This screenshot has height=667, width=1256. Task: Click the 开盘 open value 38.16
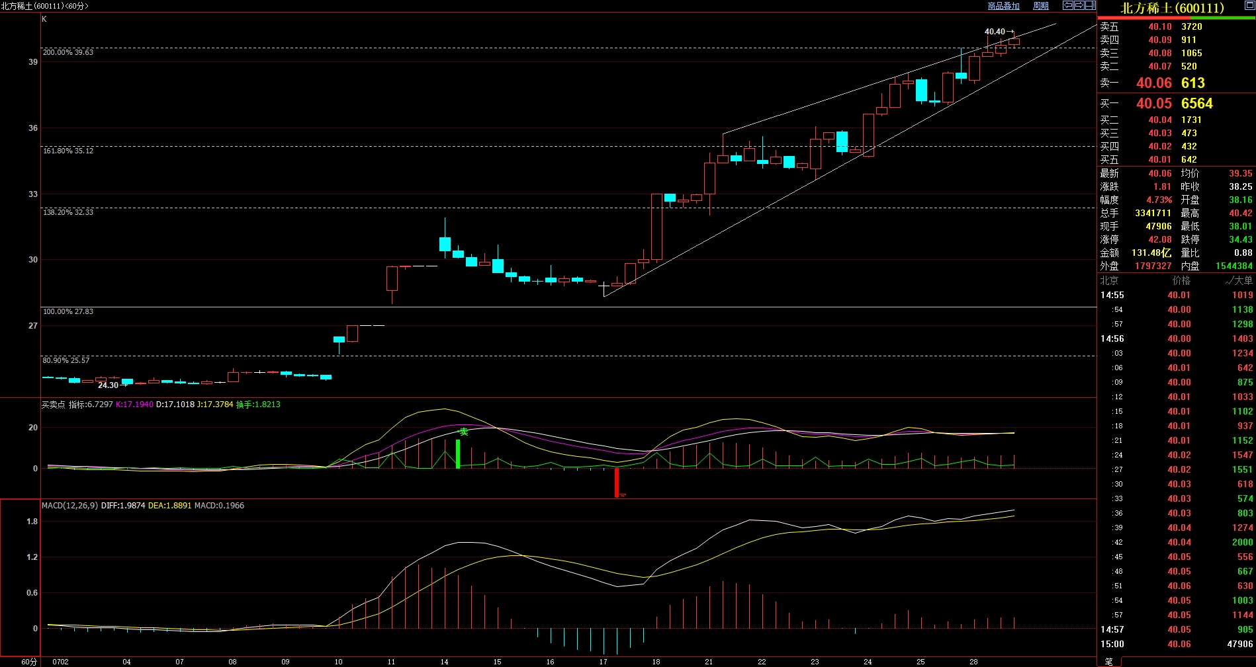click(1241, 200)
